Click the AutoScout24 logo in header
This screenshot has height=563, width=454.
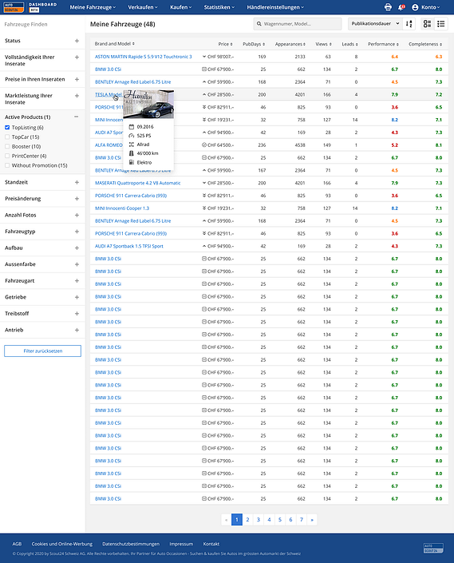(14, 7)
